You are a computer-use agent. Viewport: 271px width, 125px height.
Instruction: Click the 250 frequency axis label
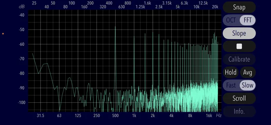click(97, 116)
